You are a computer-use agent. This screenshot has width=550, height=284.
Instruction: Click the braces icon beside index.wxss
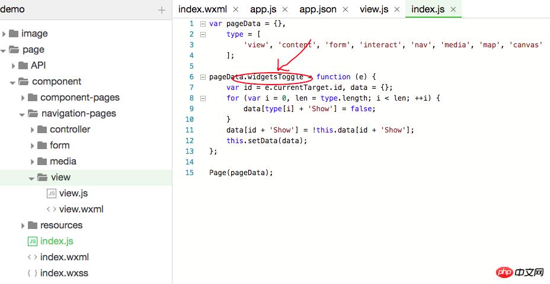(33, 273)
